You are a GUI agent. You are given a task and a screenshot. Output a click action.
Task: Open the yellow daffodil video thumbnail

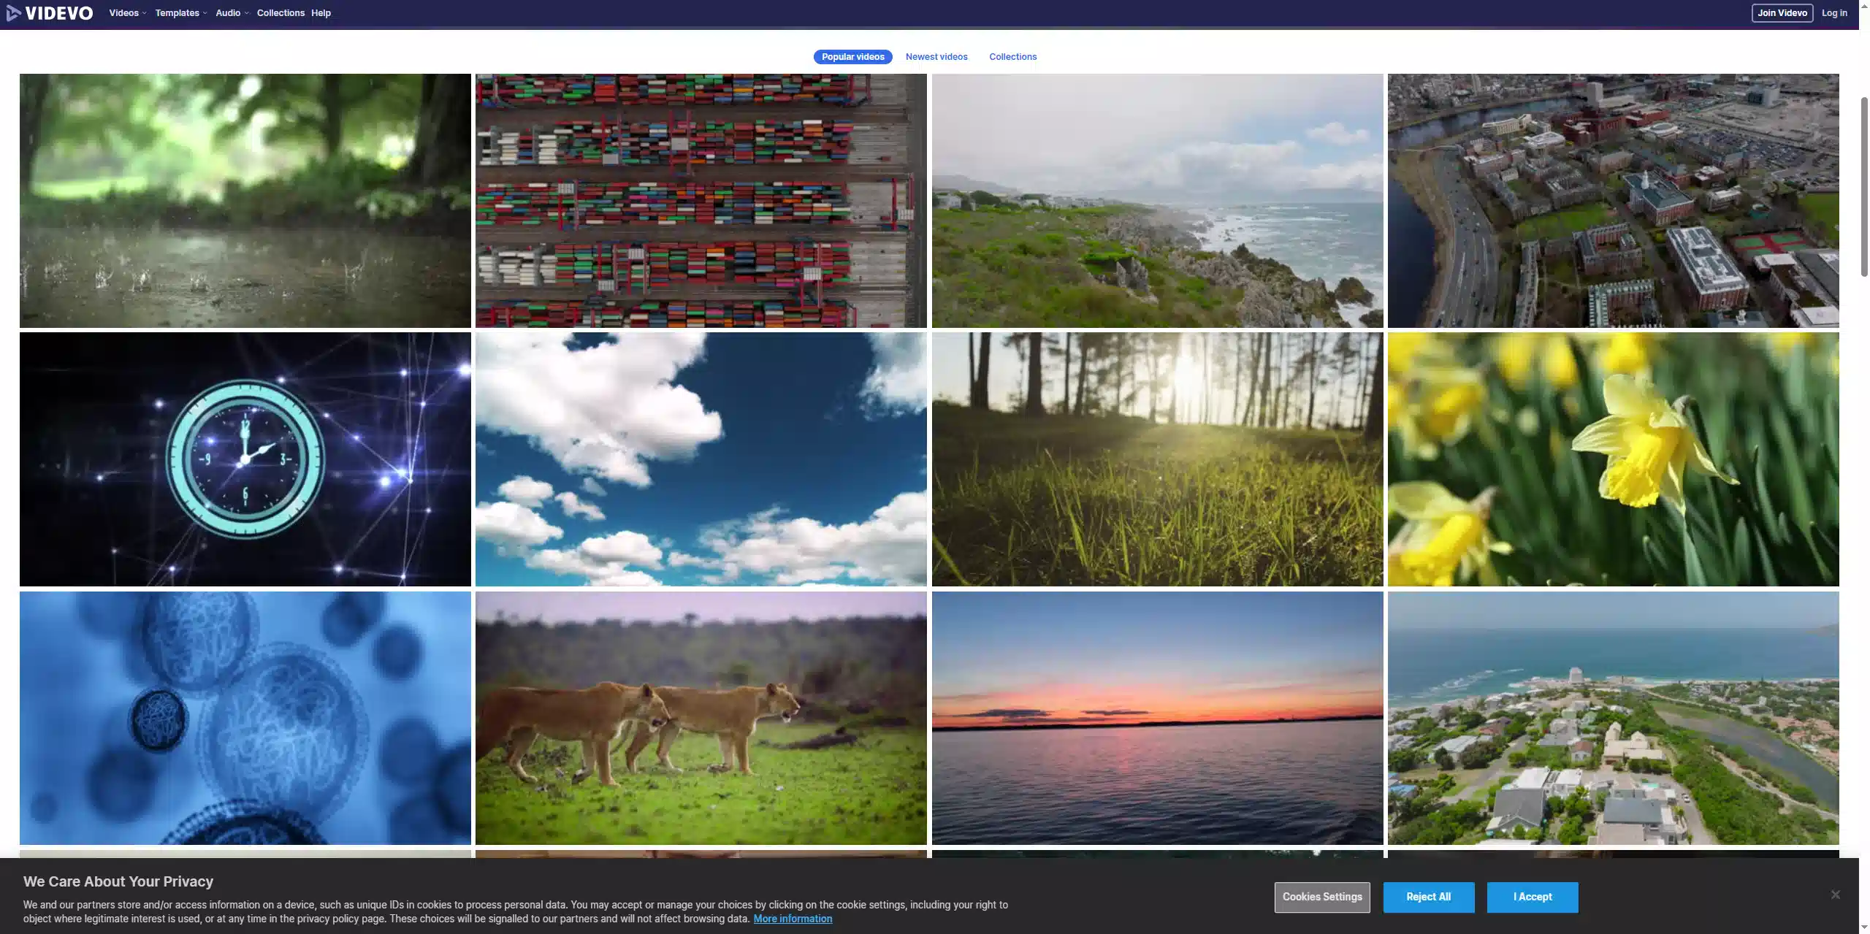click(x=1613, y=459)
